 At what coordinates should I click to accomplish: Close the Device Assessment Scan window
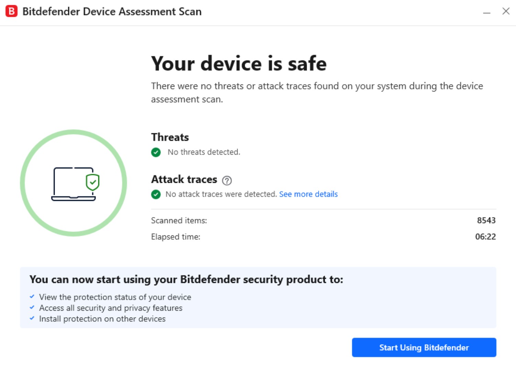506,11
